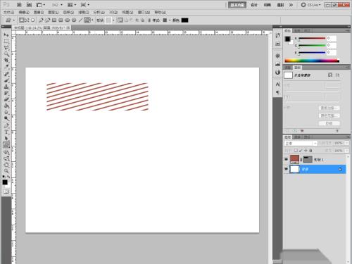Open the custom shape picker dropdown
Screen dimensions: 352x264
113,20
